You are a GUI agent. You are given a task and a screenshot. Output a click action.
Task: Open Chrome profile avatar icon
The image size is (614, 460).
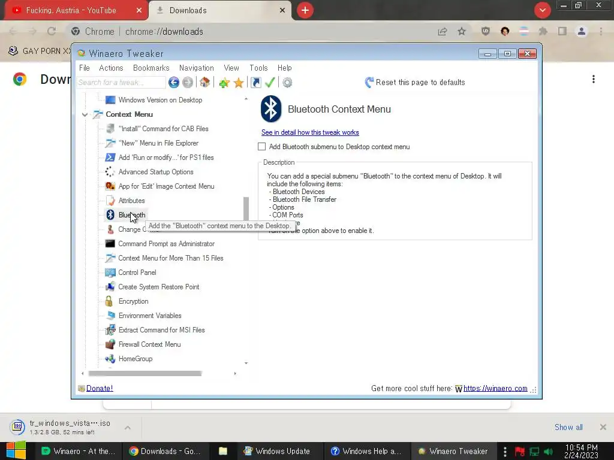coord(582,31)
